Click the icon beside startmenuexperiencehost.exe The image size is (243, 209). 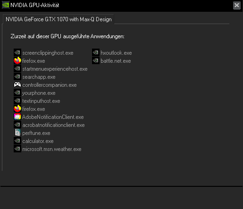point(17,68)
